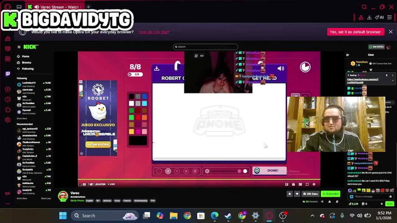This screenshot has width=397, height=223.
Task: Select the black color swatch
Action: [x=131, y=97]
